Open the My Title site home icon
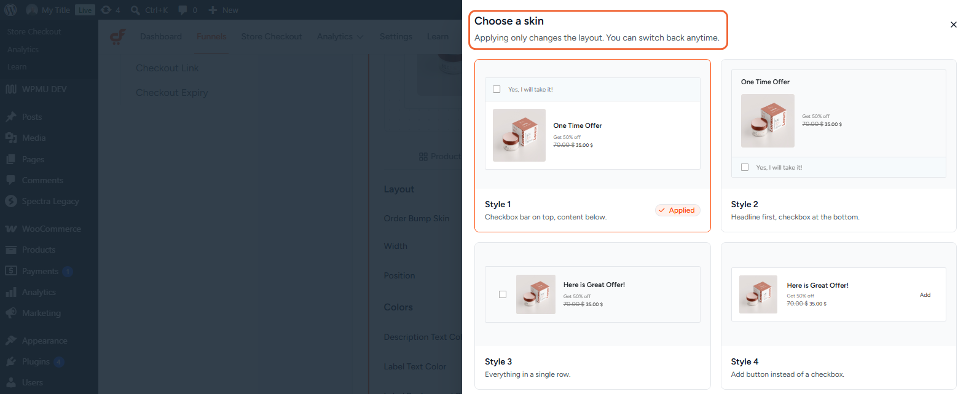This screenshot has height=394, width=966. (x=32, y=10)
